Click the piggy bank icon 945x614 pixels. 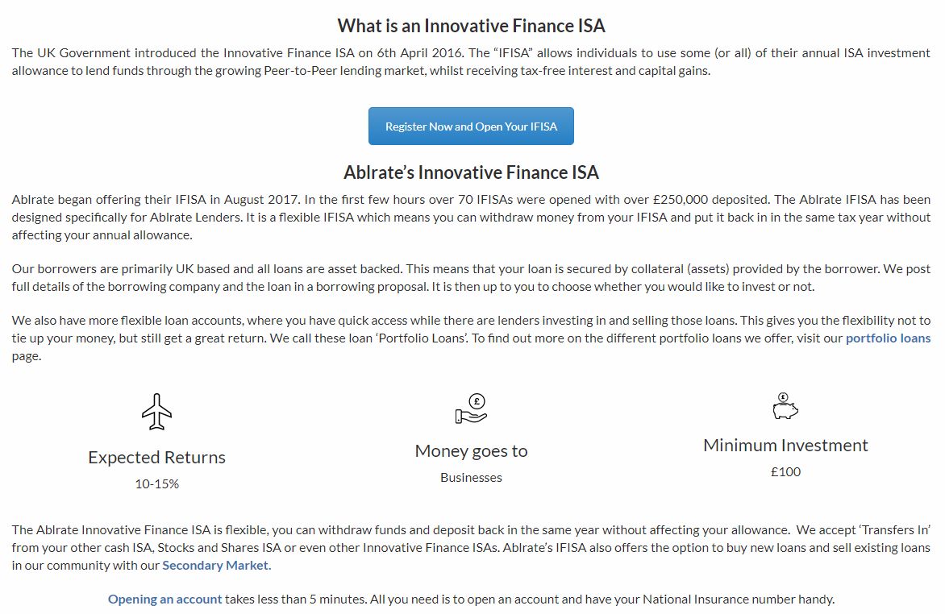(785, 406)
